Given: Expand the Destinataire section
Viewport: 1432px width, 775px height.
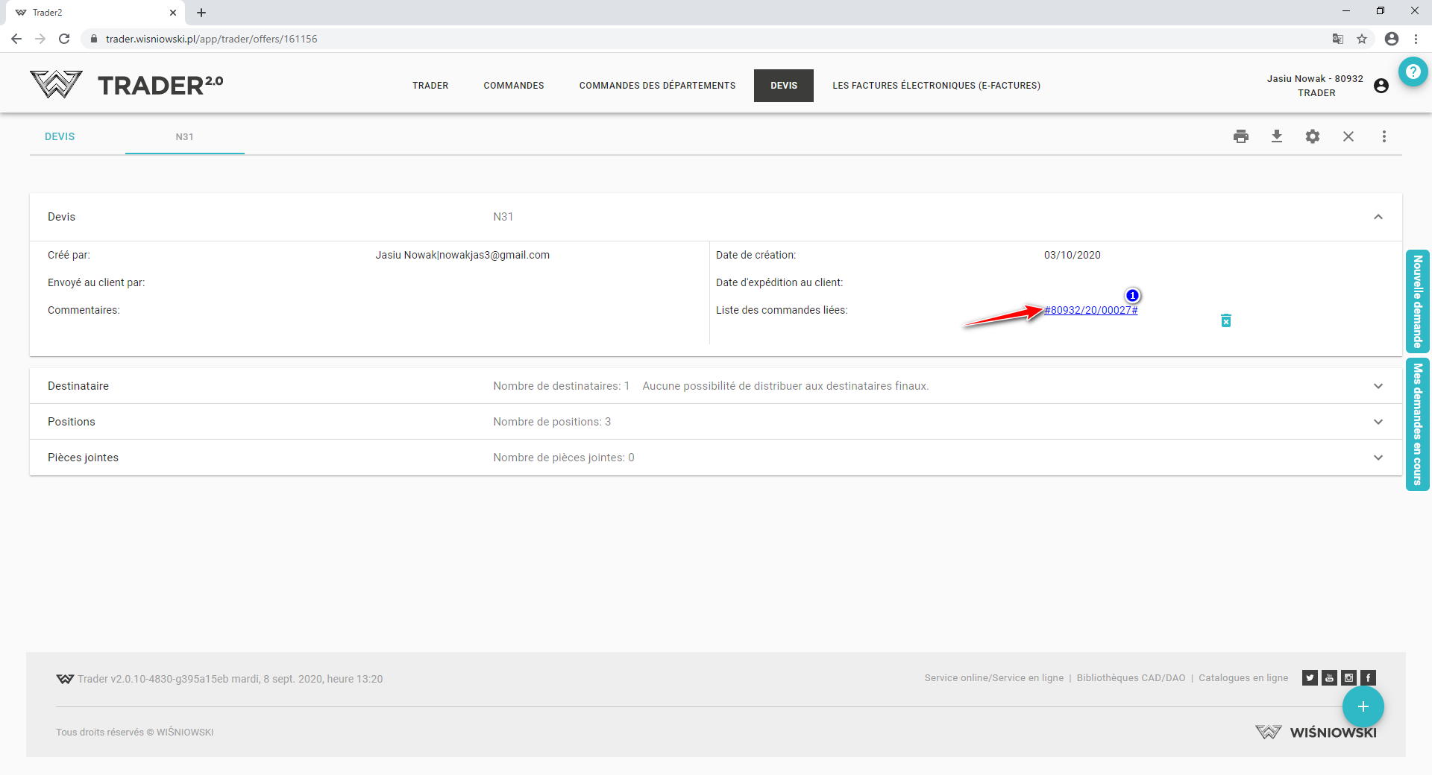Looking at the screenshot, I should point(1378,386).
